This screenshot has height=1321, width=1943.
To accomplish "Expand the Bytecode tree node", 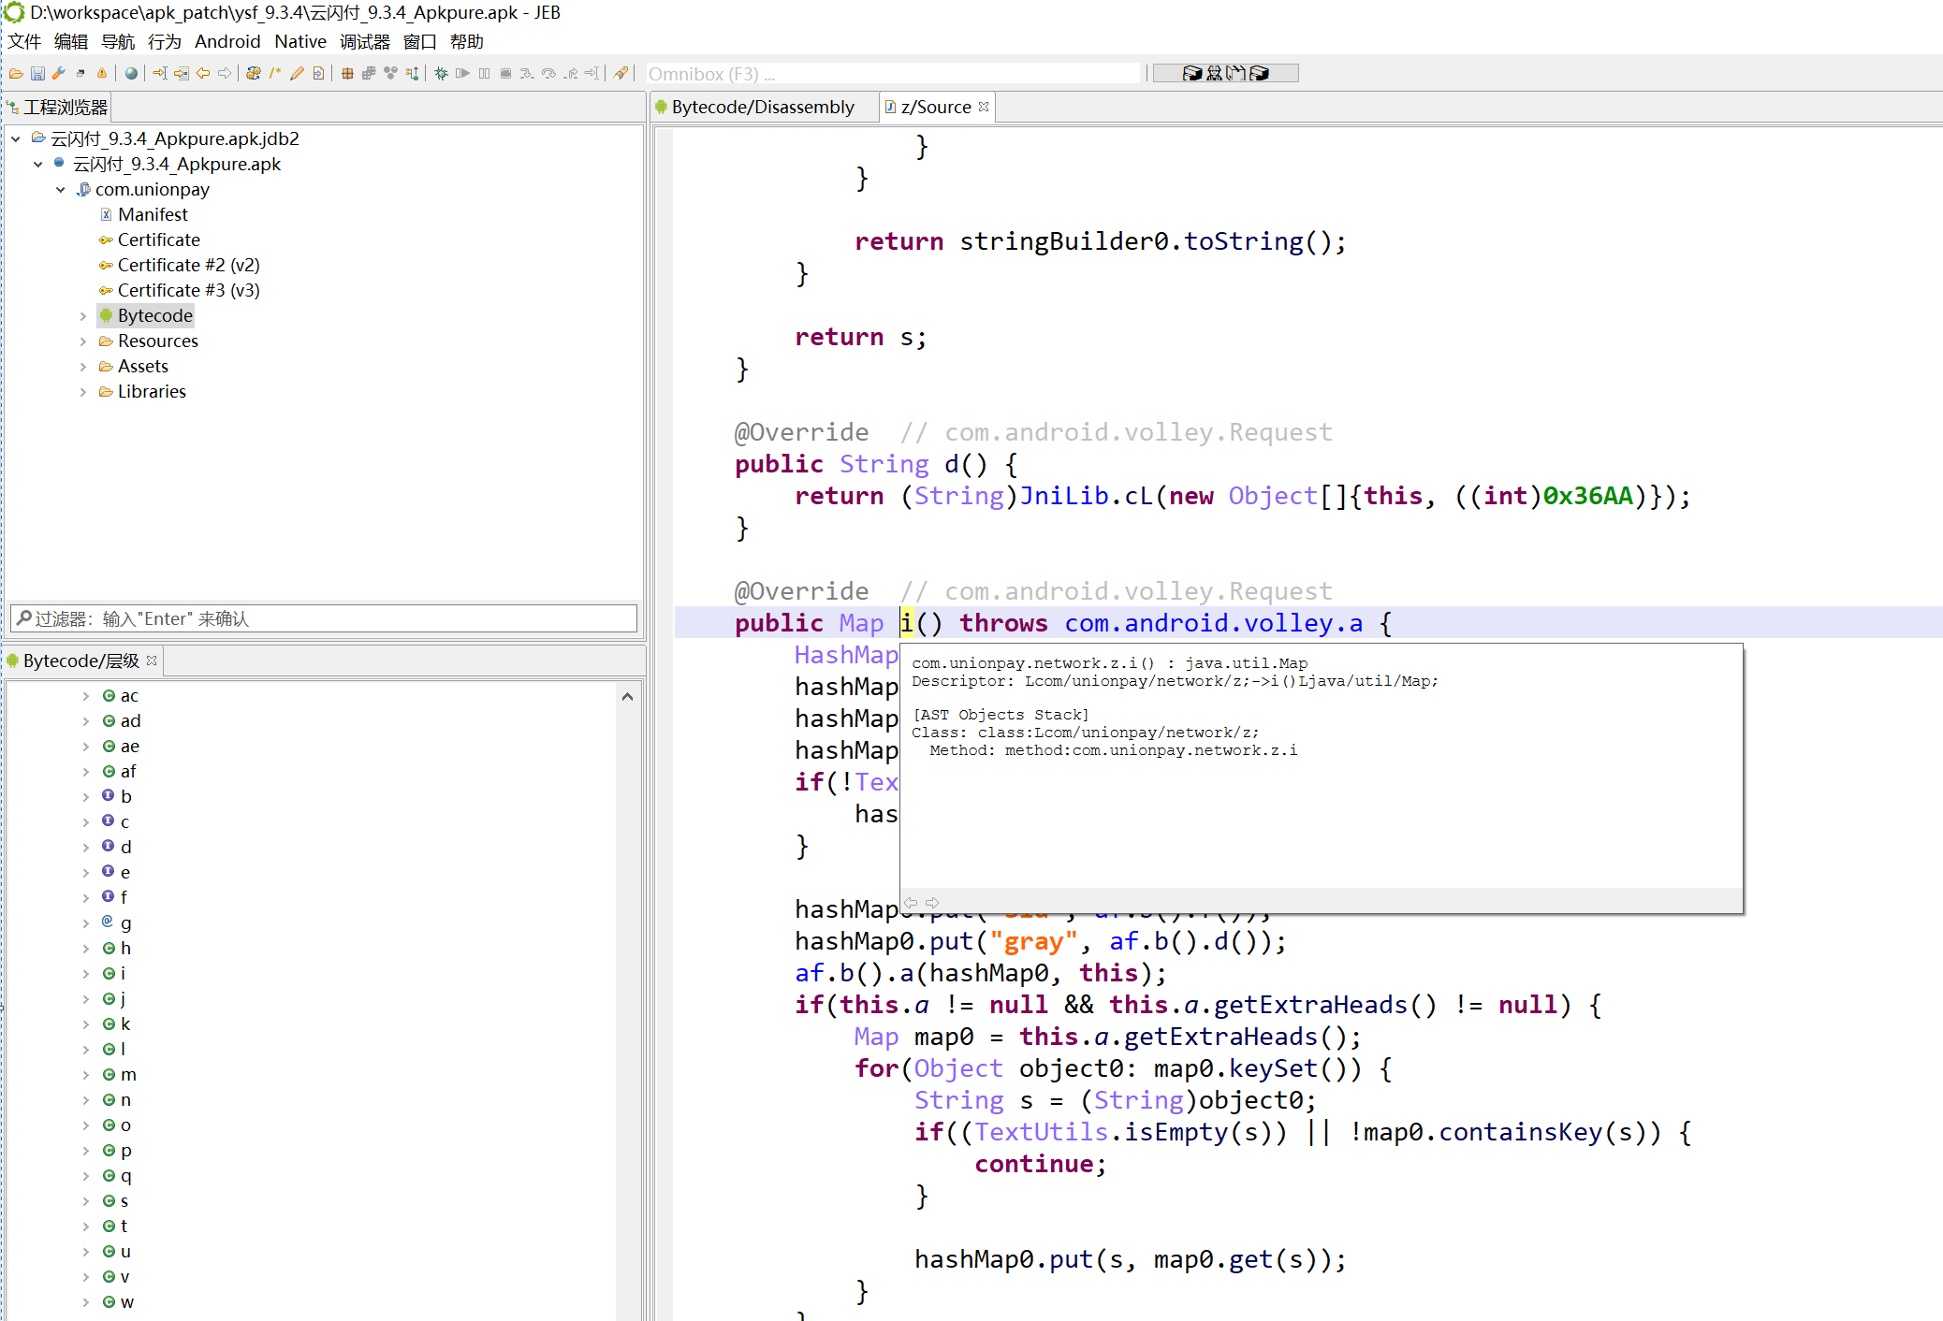I will pyautogui.click(x=83, y=316).
